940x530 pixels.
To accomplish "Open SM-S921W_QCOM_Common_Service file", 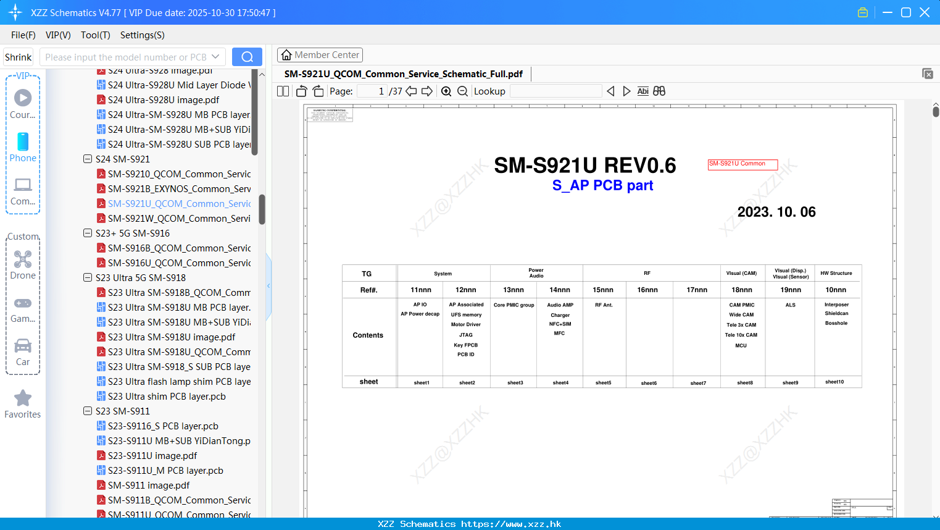I will pyautogui.click(x=174, y=218).
